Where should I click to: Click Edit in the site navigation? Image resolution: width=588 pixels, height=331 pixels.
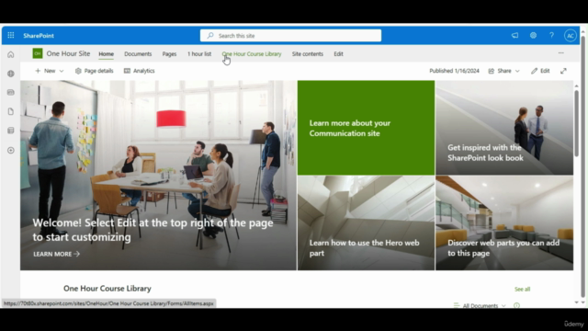click(x=339, y=54)
